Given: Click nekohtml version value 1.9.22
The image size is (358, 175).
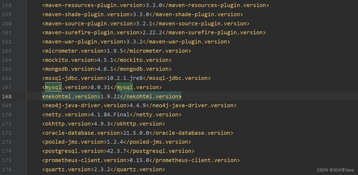Looking at the screenshot, I should pyautogui.click(x=110, y=96).
